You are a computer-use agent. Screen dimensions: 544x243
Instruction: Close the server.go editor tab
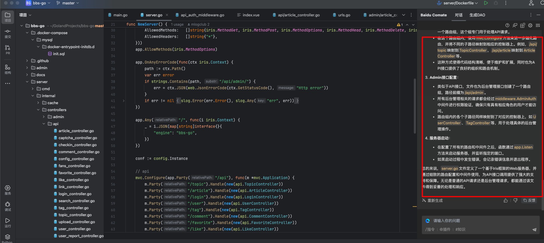(167, 15)
